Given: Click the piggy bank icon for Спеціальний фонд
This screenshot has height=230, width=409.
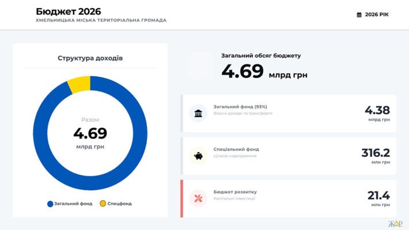Looking at the screenshot, I should (198, 156).
